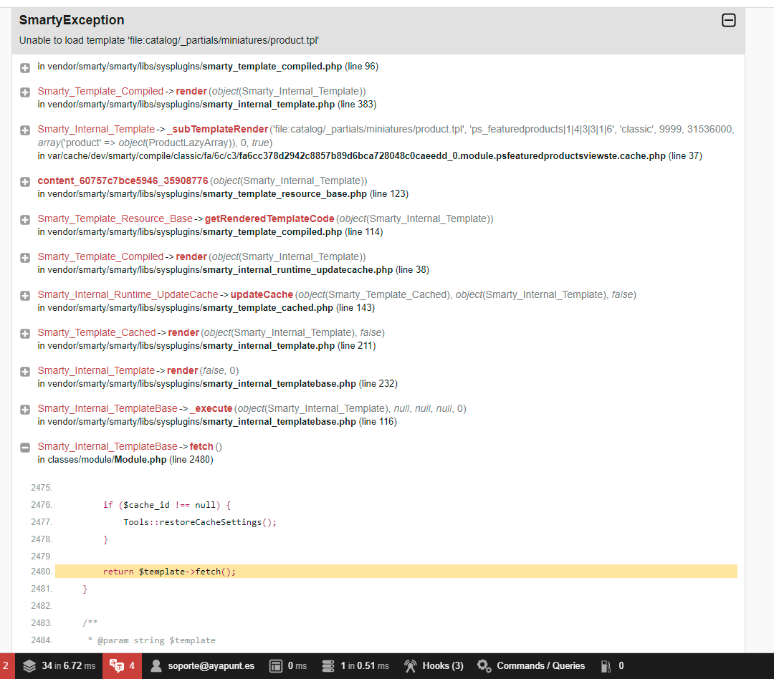This screenshot has width=774, height=679.
Task: Click the fetch method name
Action: coord(201,447)
